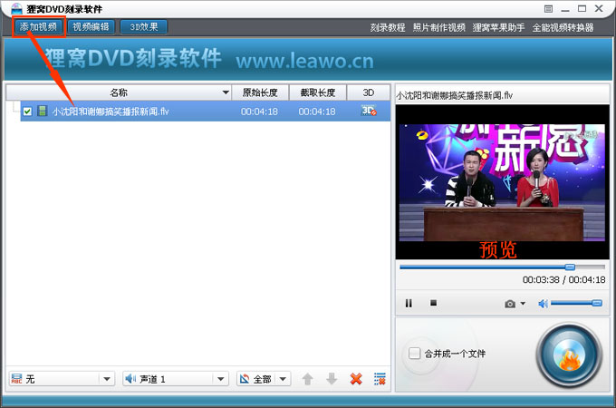Click the 00:03:38 / 00:04:18 time readout
Image resolution: width=616 pixels, height=408 pixels.
[x=563, y=280]
